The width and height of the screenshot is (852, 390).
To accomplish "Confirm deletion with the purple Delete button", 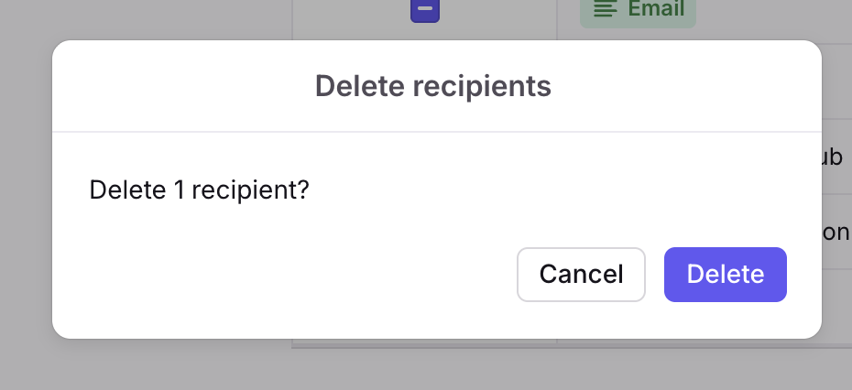I will [x=726, y=275].
